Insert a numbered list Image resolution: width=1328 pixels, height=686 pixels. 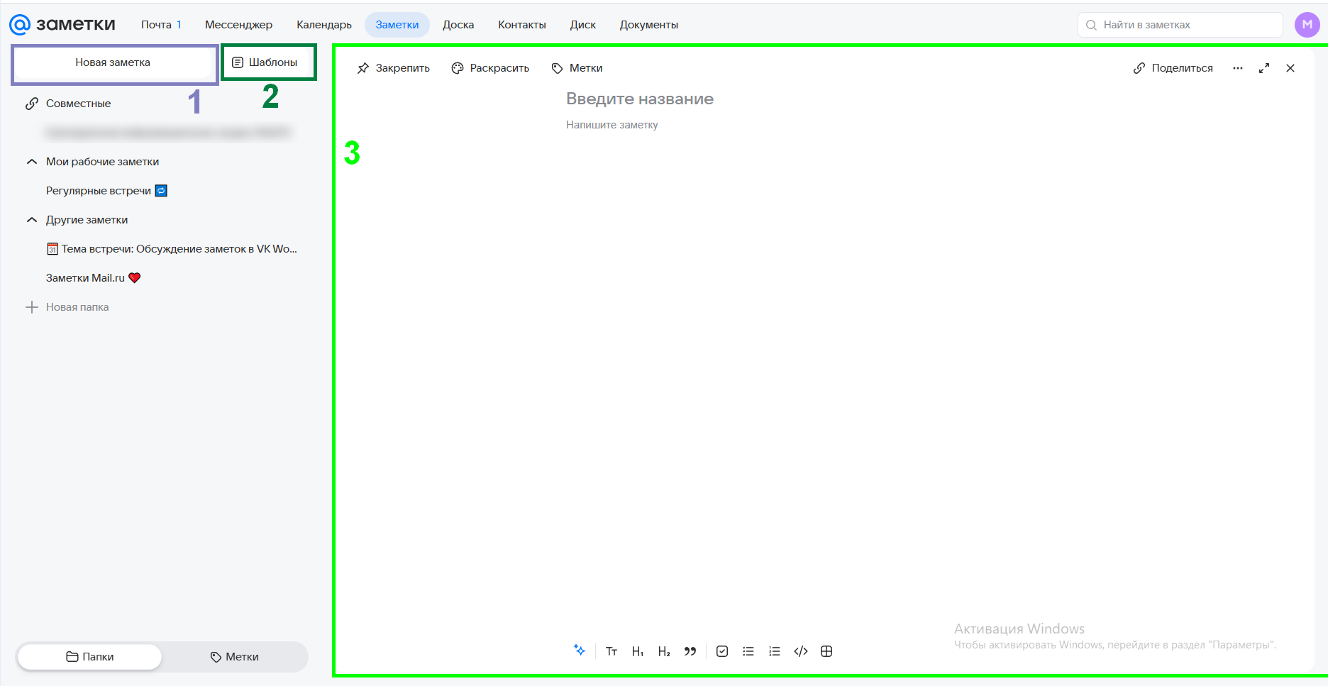775,651
